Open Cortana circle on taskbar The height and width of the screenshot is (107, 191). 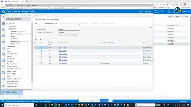(36, 105)
